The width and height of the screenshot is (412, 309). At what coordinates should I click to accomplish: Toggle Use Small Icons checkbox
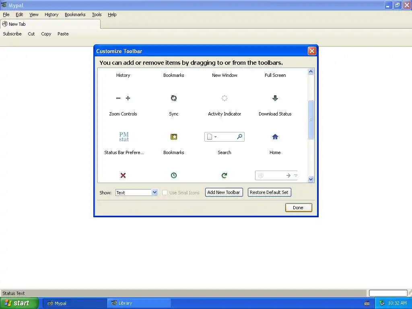click(165, 193)
